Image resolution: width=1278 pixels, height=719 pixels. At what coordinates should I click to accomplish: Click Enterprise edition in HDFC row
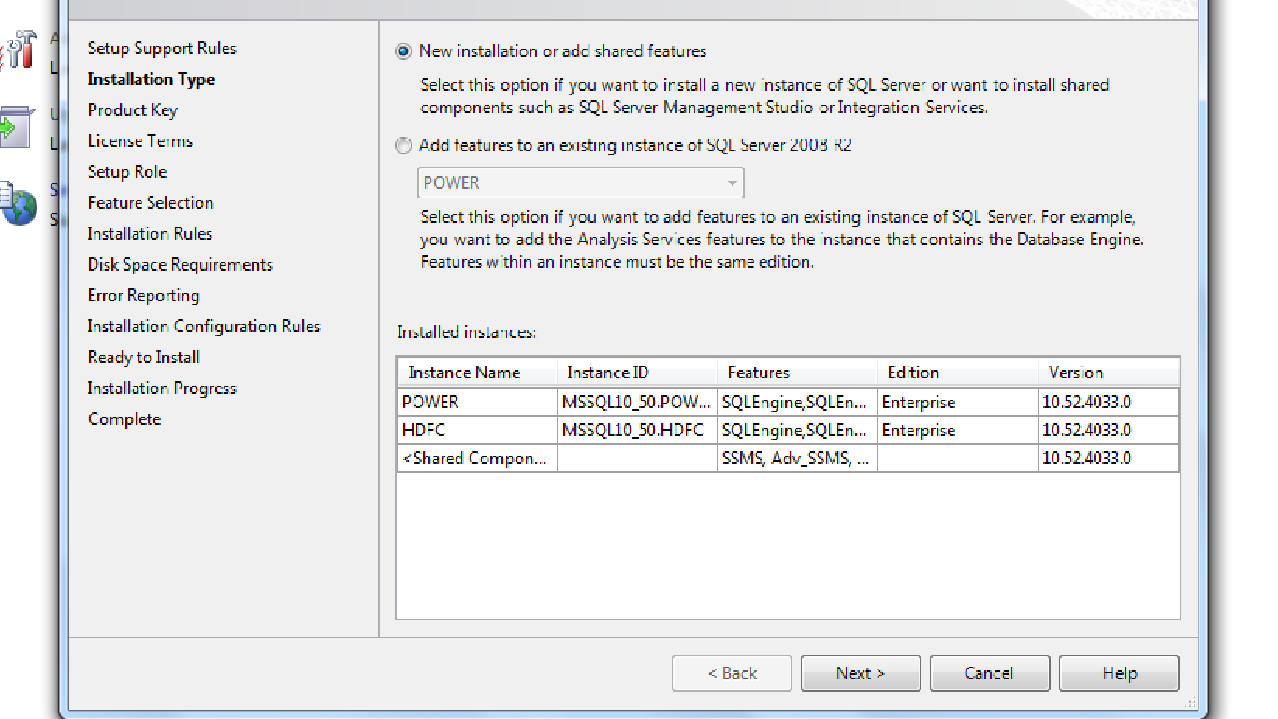958,430
